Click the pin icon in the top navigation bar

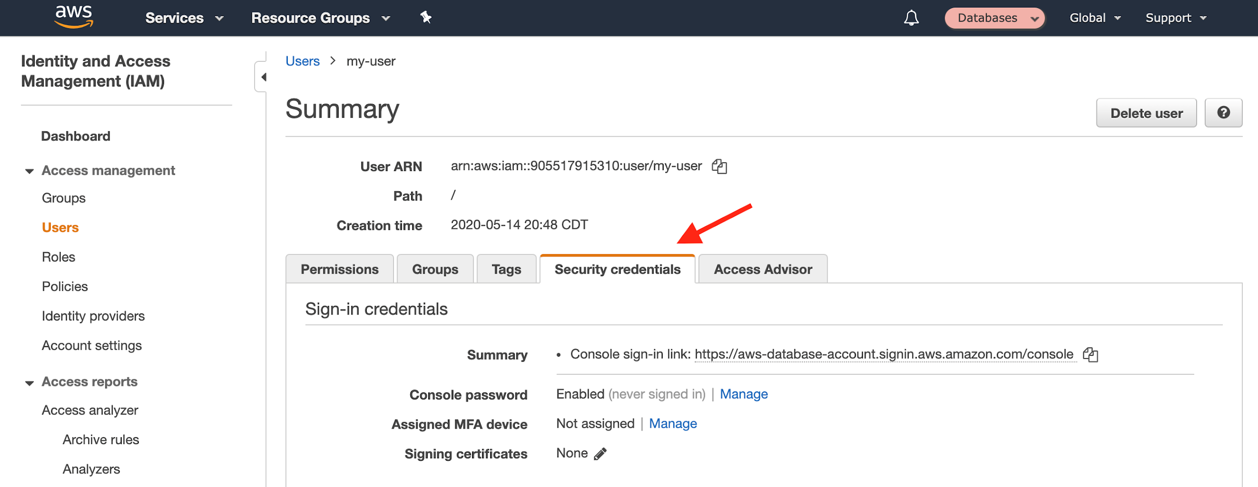(426, 18)
